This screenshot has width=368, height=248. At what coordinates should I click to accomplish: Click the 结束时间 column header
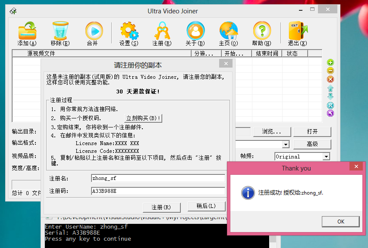(x=267, y=54)
